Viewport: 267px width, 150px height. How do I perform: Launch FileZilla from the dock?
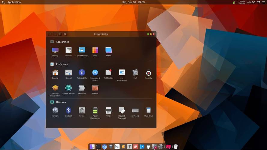pyautogui.click(x=135, y=147)
